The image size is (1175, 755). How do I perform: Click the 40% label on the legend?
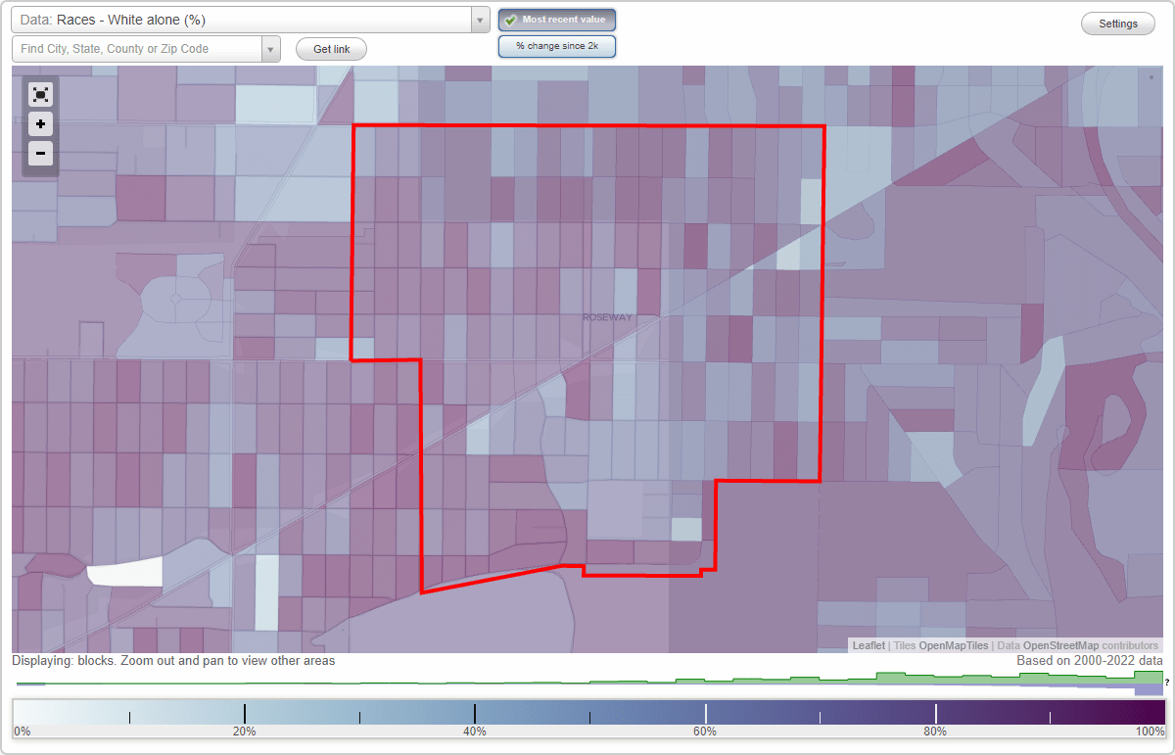coord(475,731)
